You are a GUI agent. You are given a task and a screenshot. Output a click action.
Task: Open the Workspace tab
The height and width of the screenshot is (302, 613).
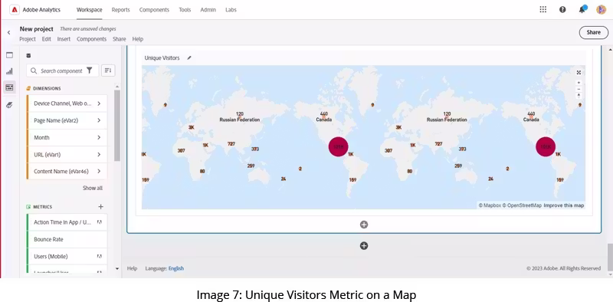89,10
